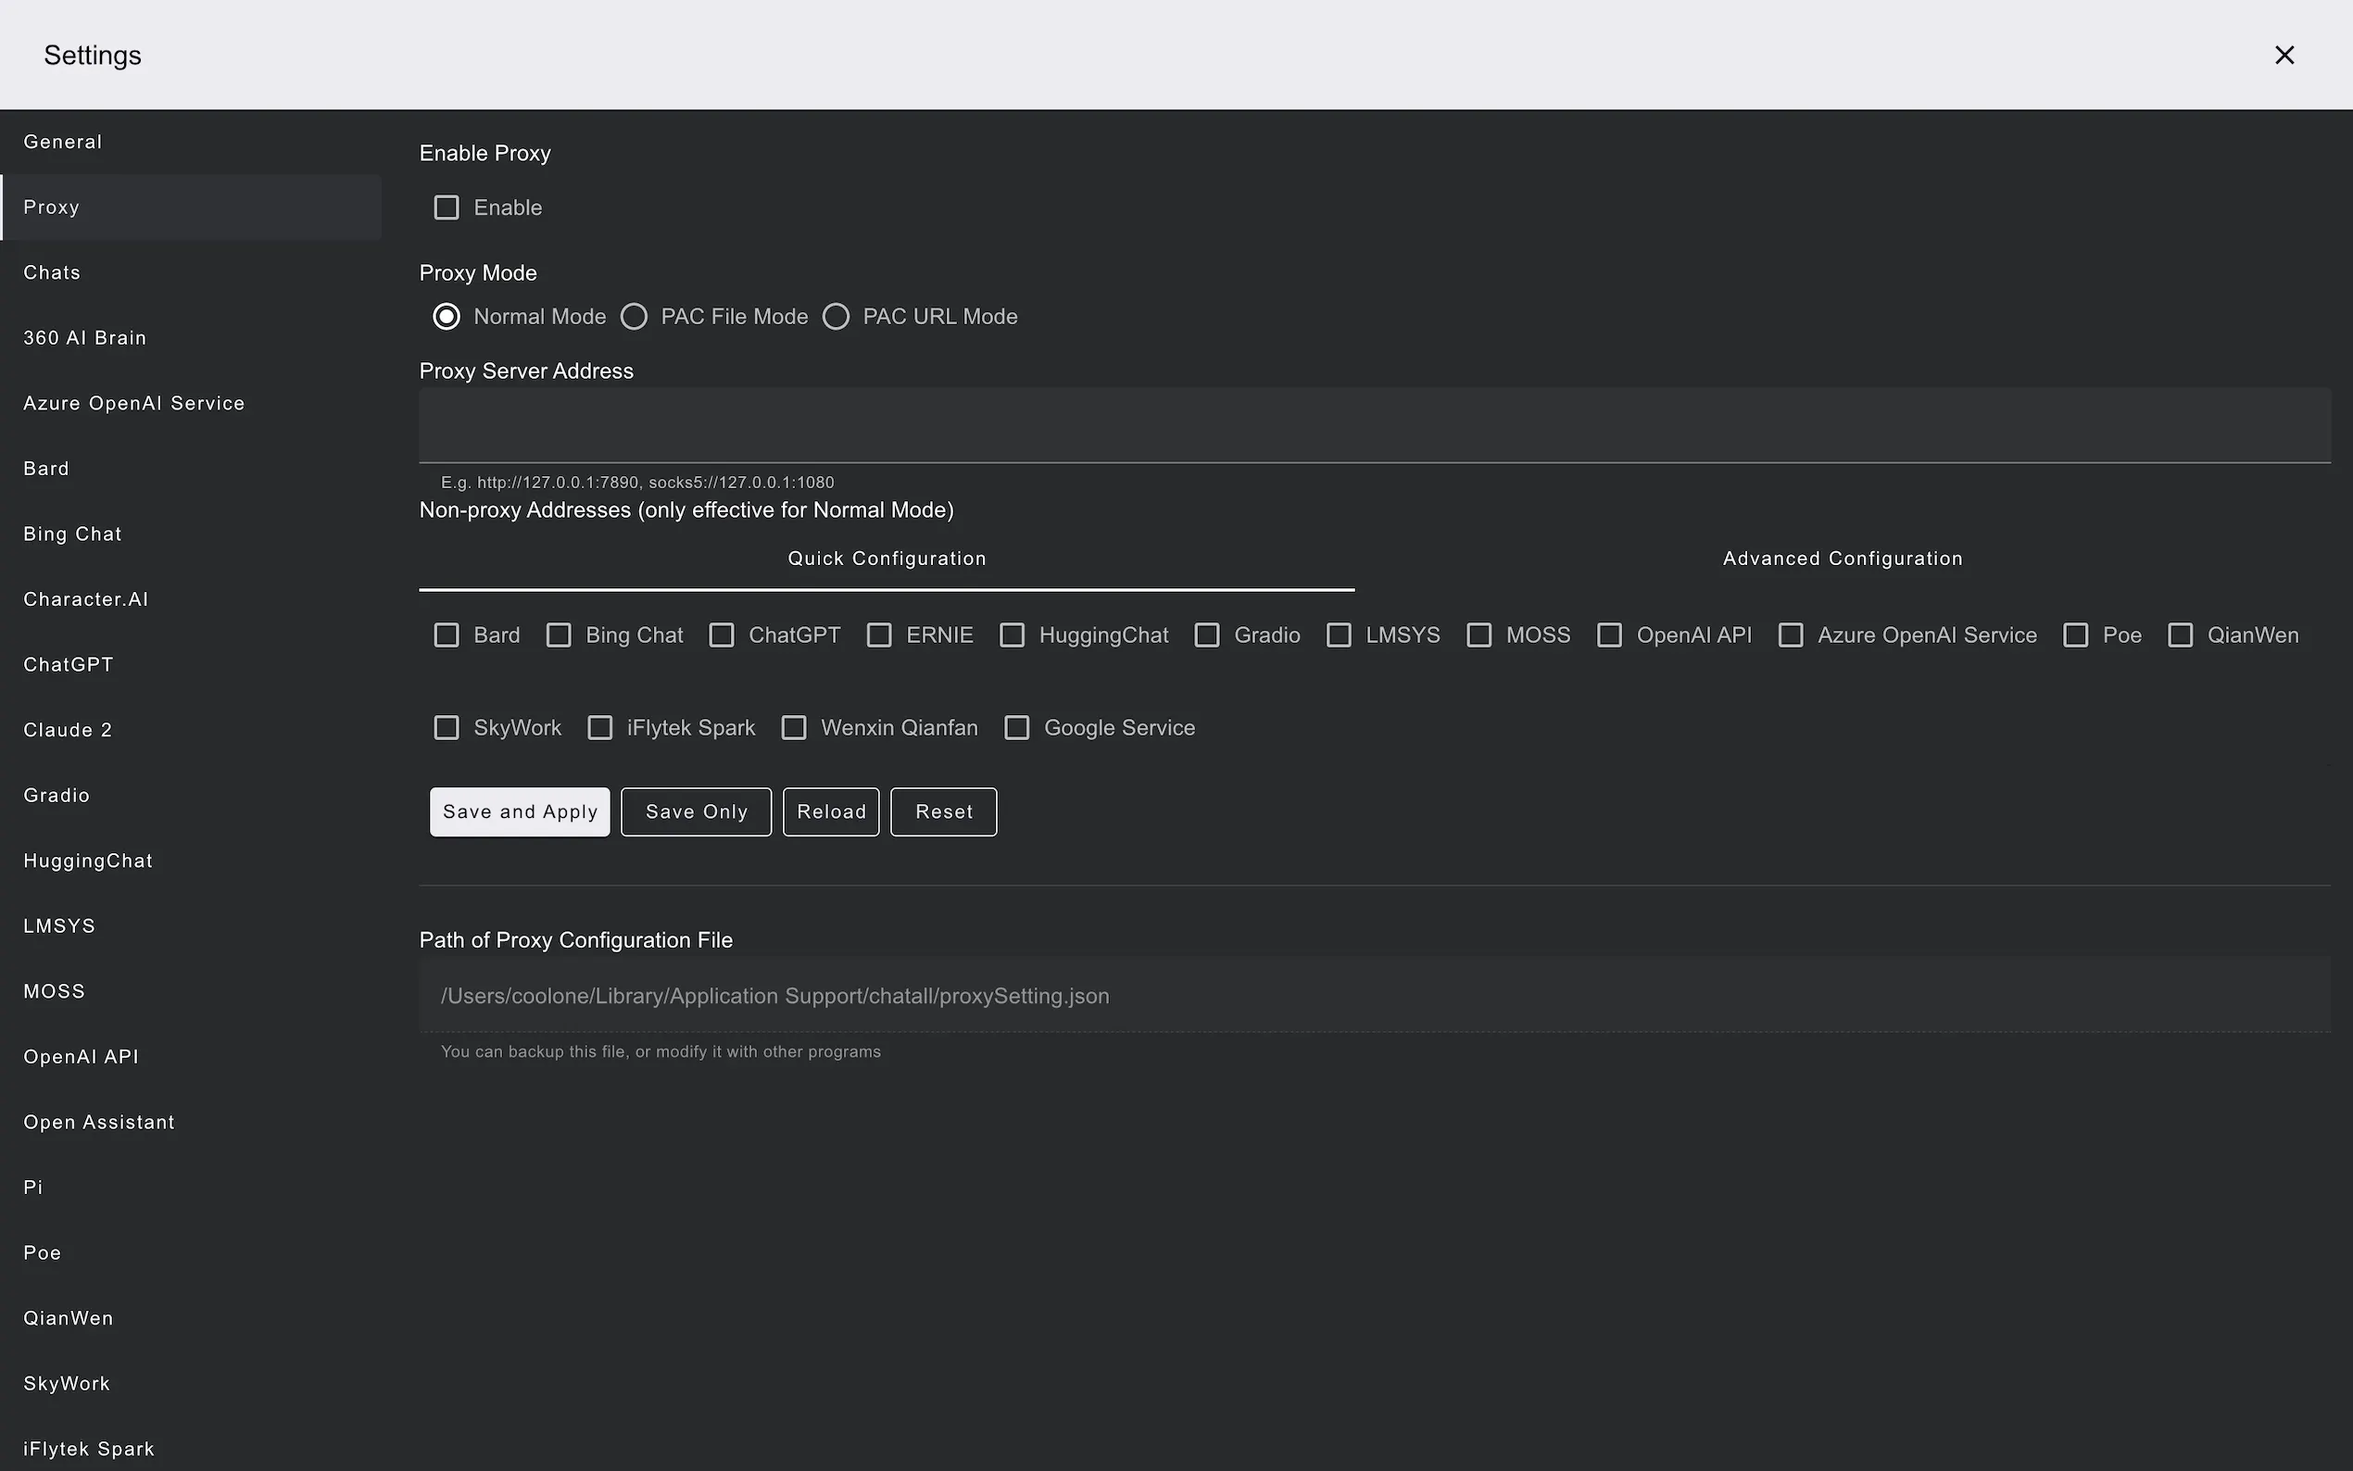Screen dimensions: 2353x1471
Task: Open Bing Chat settings in sidebar
Action: click(73, 534)
